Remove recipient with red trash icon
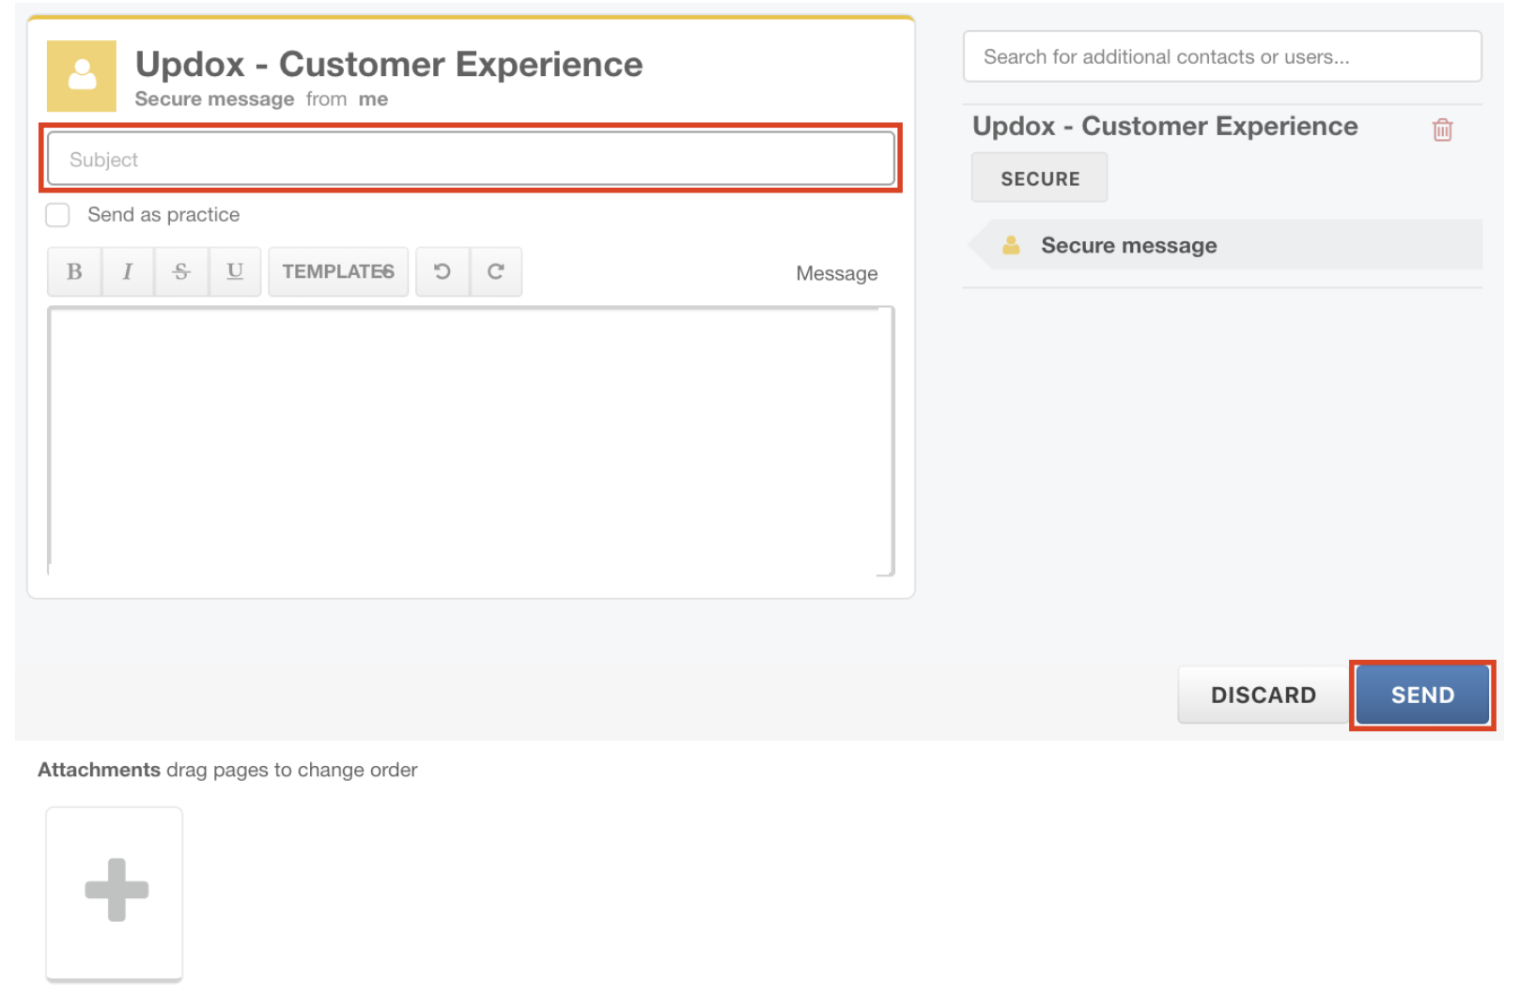Viewport: 1520px width, 995px height. 1442,130
